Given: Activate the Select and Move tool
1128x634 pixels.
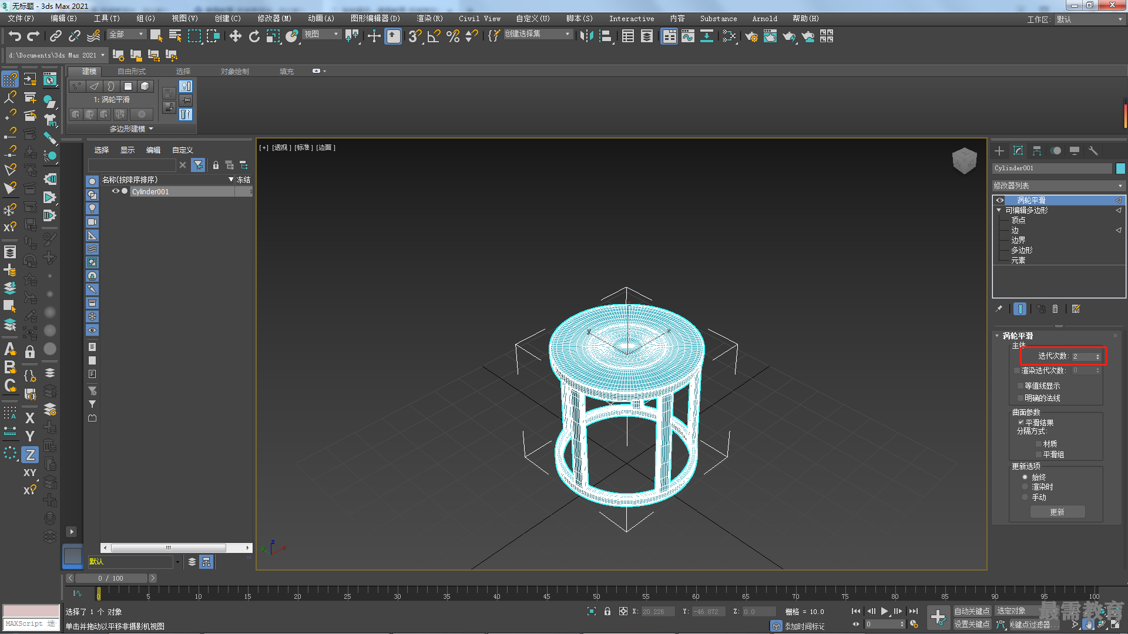Looking at the screenshot, I should pos(236,36).
